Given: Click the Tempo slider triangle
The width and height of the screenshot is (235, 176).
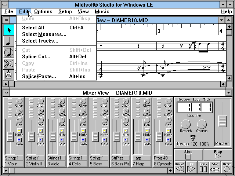Looking at the screenshot, I should coord(193,138).
